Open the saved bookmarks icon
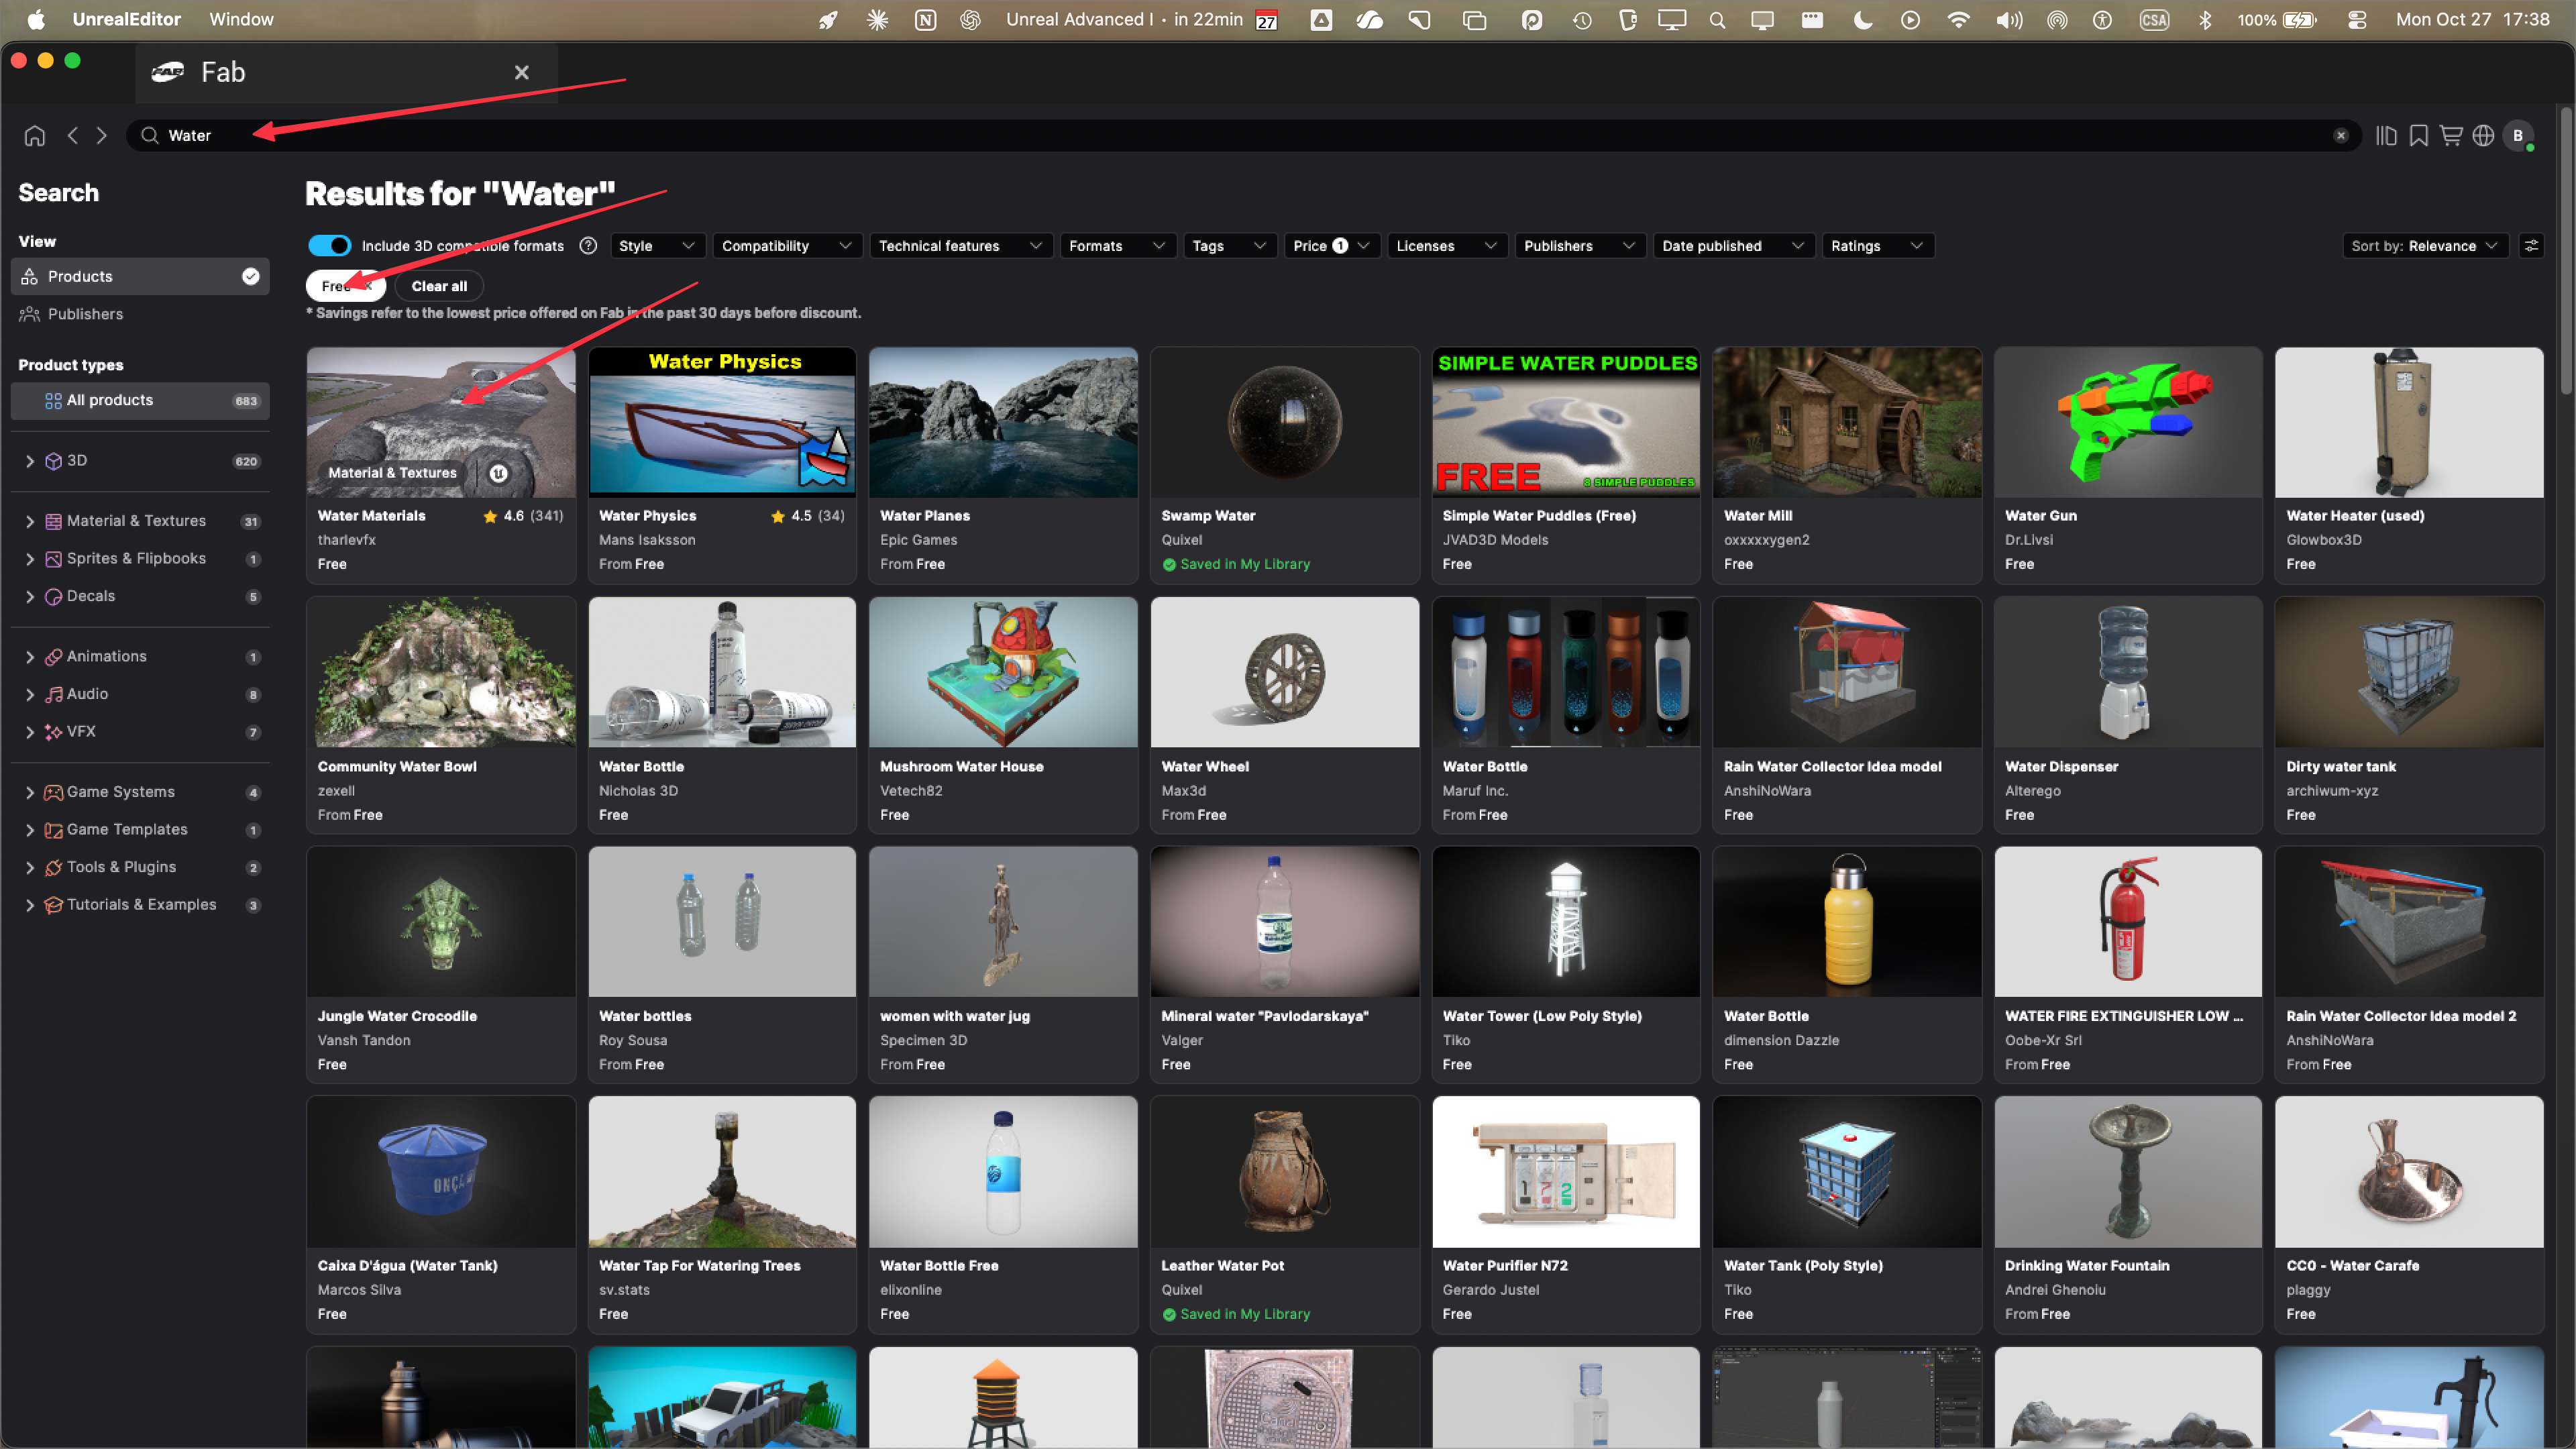Viewport: 2576px width, 1449px height. (2419, 135)
